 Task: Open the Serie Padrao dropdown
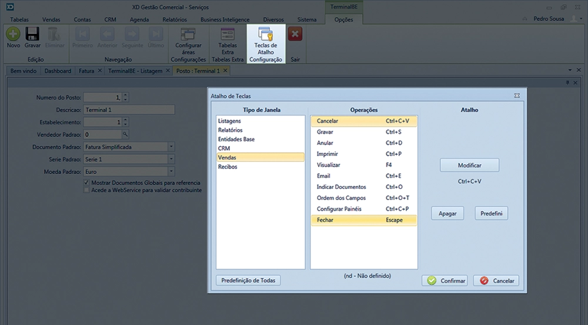[x=171, y=159]
